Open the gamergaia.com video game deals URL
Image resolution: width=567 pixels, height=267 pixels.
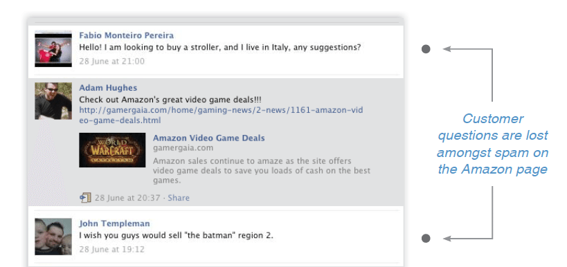coord(221,116)
